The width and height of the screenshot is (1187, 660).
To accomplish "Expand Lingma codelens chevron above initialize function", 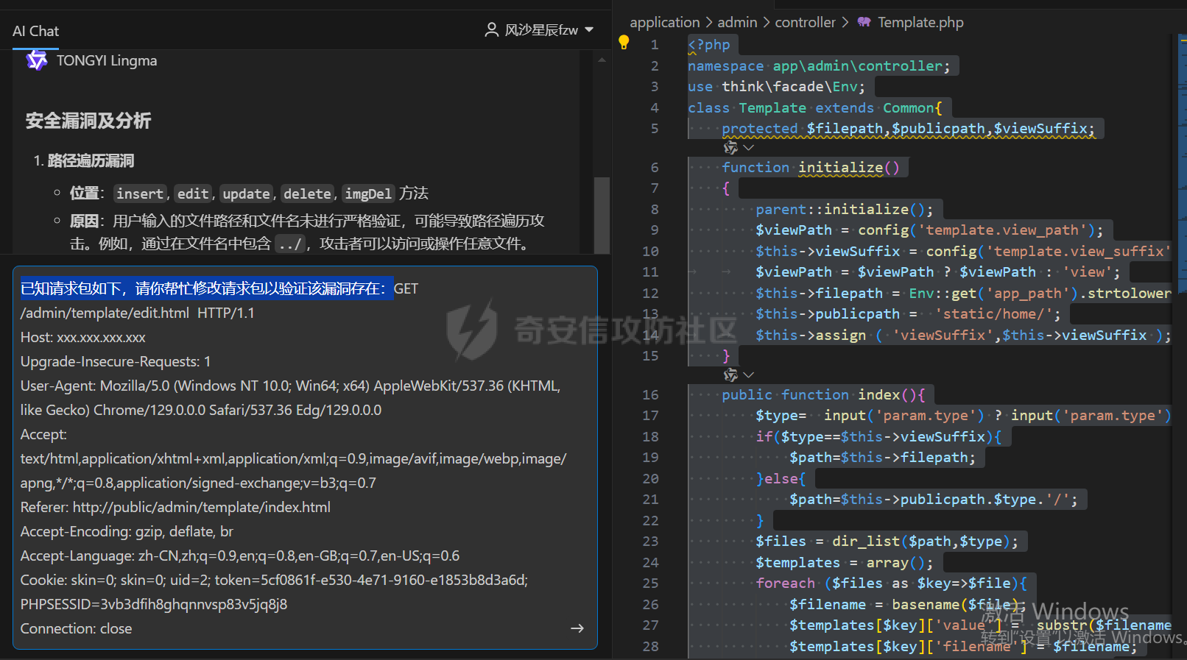I will 749,148.
